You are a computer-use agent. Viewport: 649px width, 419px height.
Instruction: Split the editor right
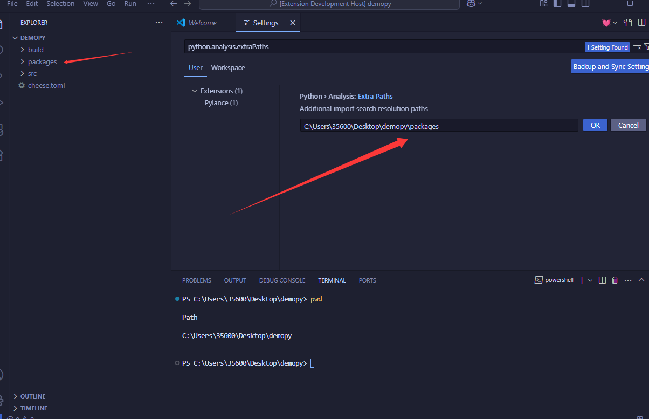641,23
